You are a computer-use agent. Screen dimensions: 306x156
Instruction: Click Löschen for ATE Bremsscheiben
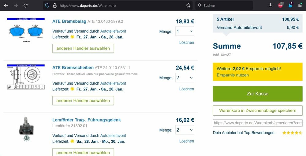(186, 89)
